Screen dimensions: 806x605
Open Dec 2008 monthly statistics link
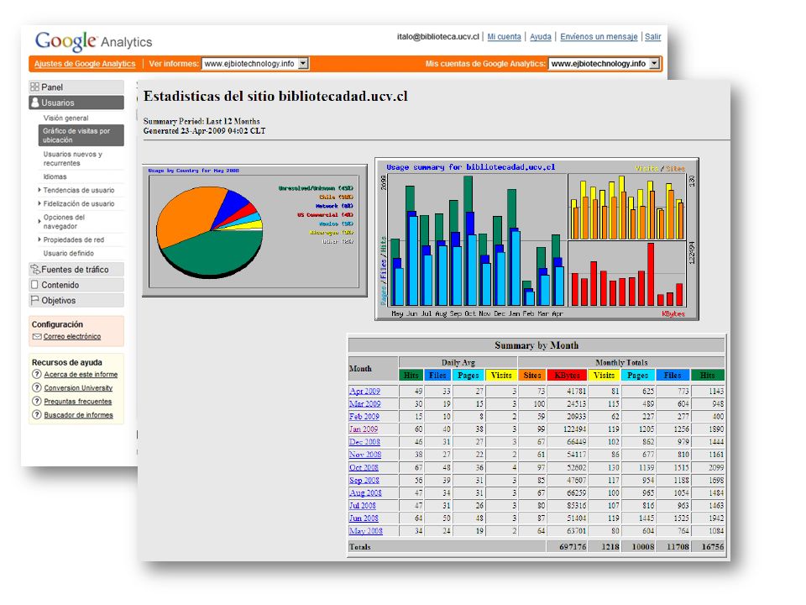click(364, 442)
